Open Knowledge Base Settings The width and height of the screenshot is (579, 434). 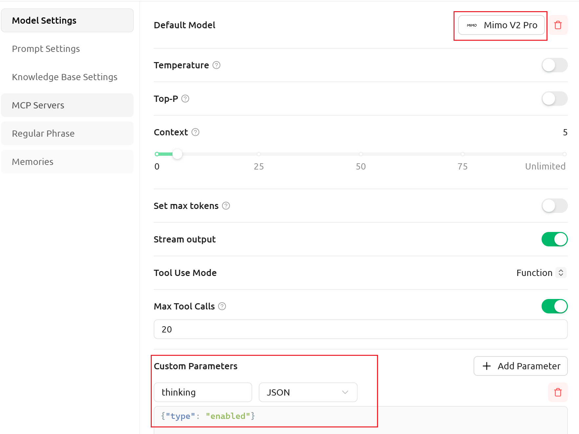[x=67, y=77]
